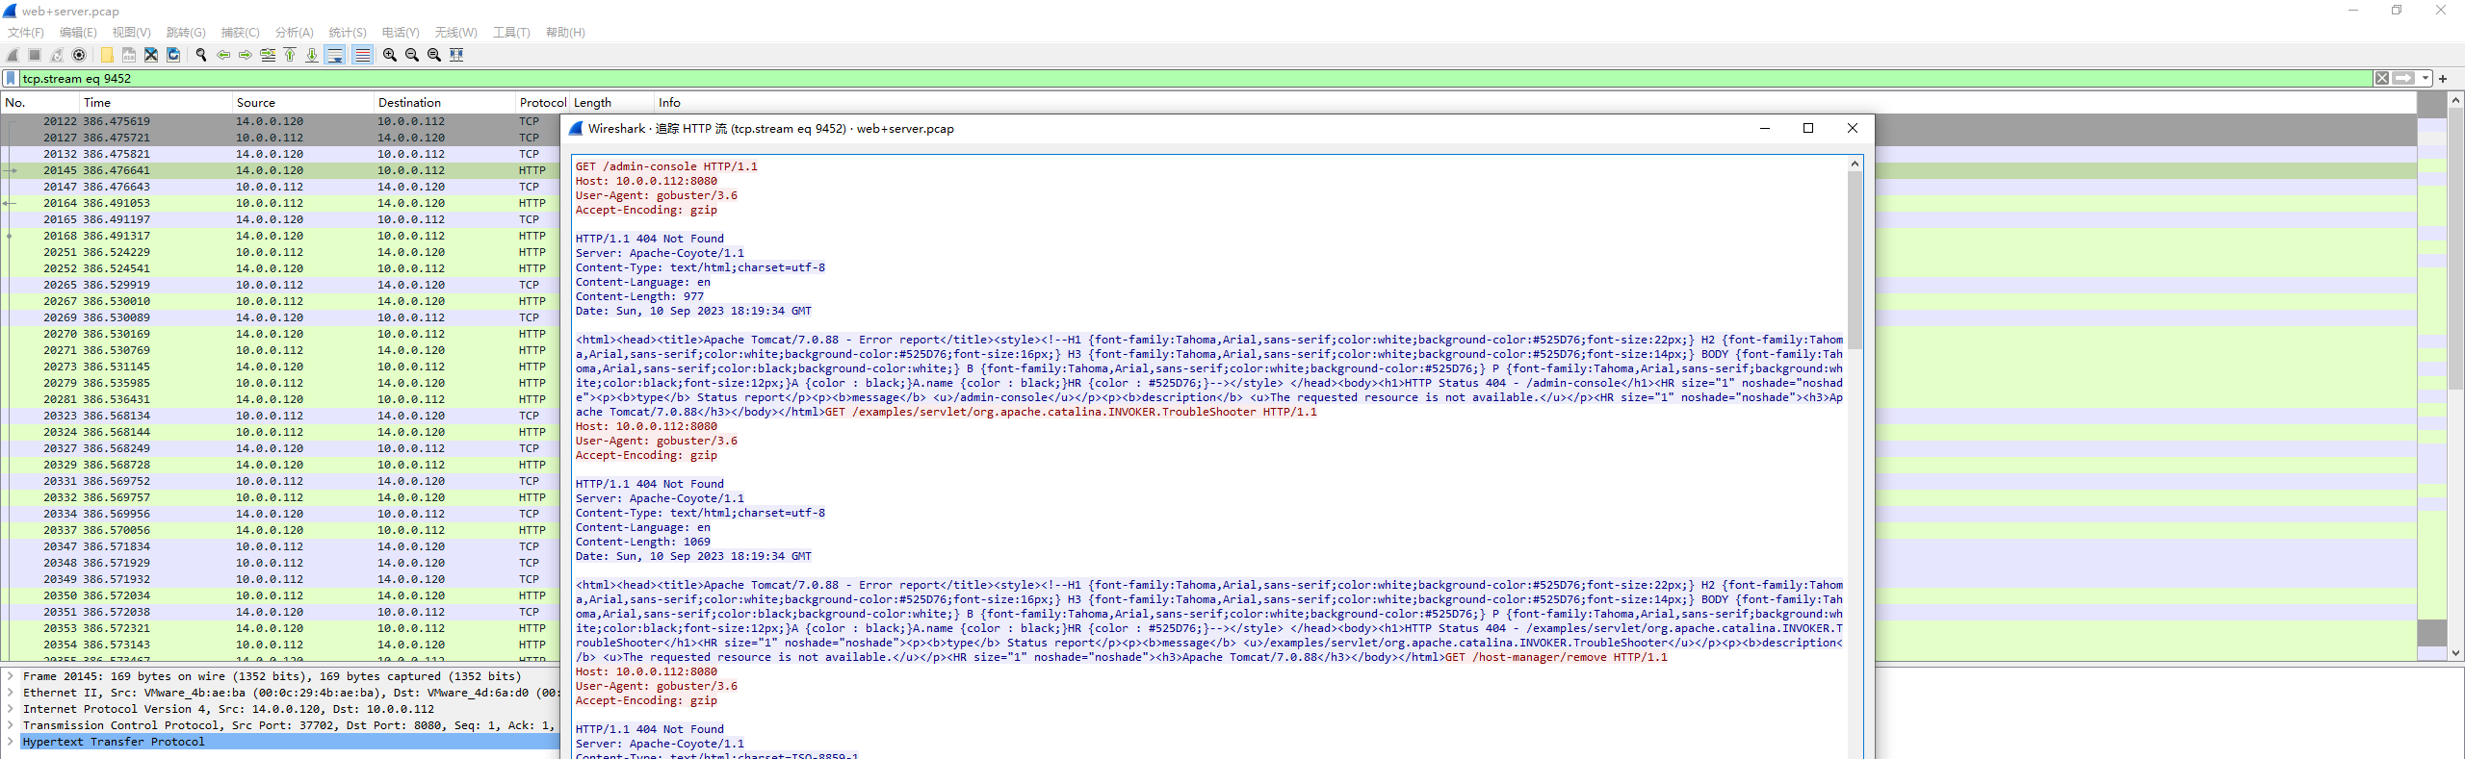Viewport: 2465px width, 759px height.
Task: Select packet 20145 row in list
Action: [x=280, y=170]
